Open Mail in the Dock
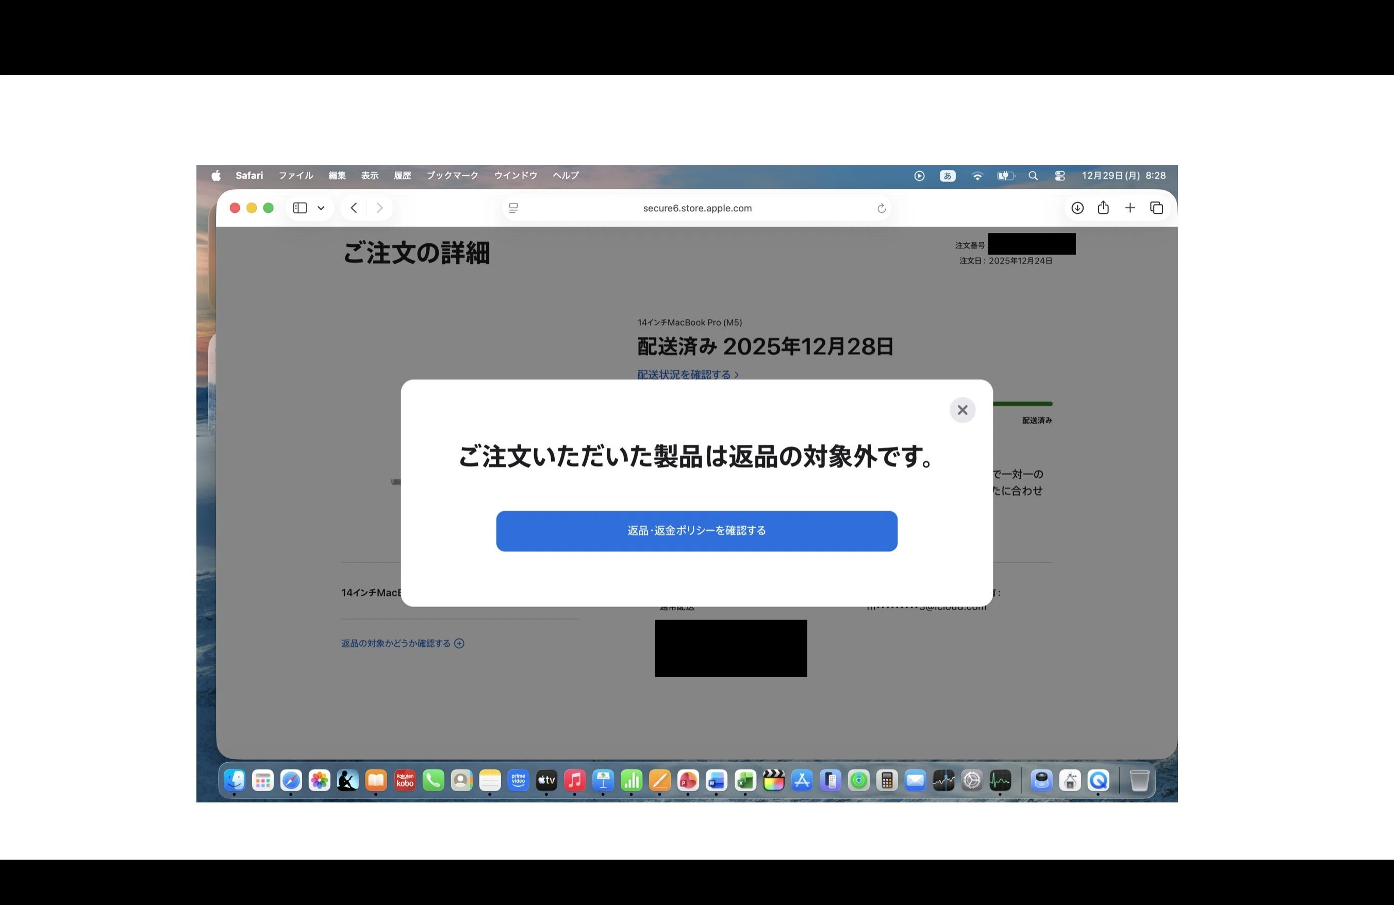 tap(916, 780)
